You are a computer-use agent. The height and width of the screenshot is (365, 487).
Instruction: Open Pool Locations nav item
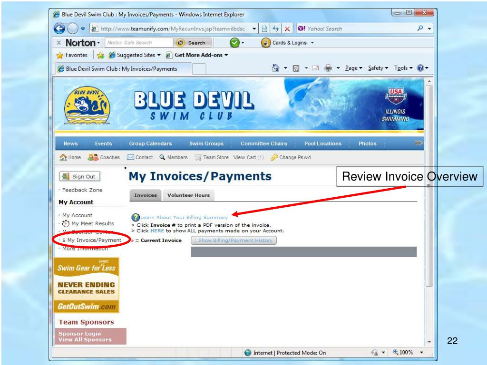(x=323, y=144)
